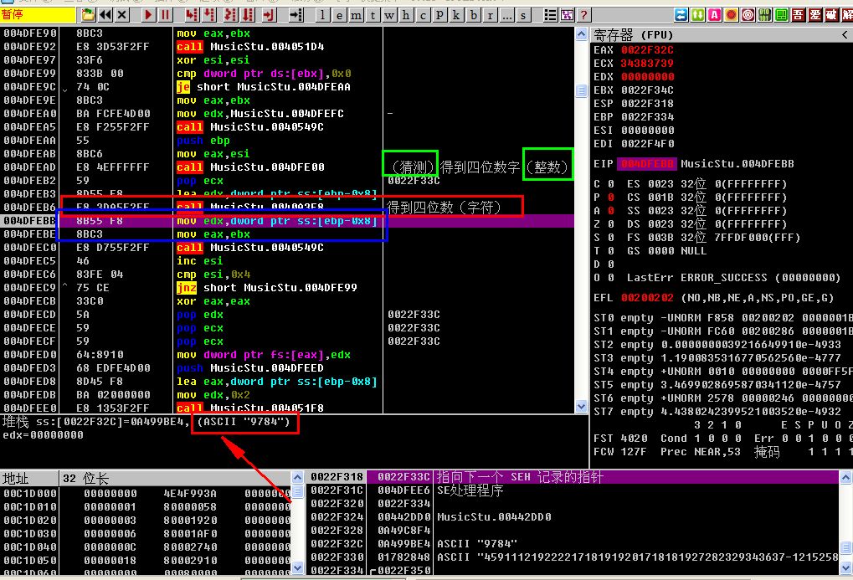Open Threads window with the t button
Image resolution: width=853 pixels, height=580 pixels.
[x=373, y=15]
